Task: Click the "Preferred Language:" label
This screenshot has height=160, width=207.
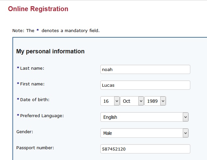Action: click(x=42, y=116)
